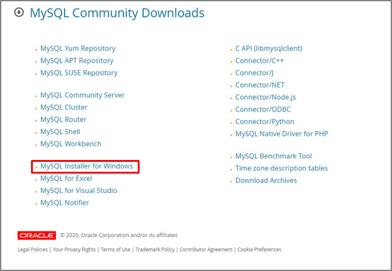The image size is (392, 271).
Task: Open MySQL Benchmark Tool link
Action: click(x=274, y=156)
